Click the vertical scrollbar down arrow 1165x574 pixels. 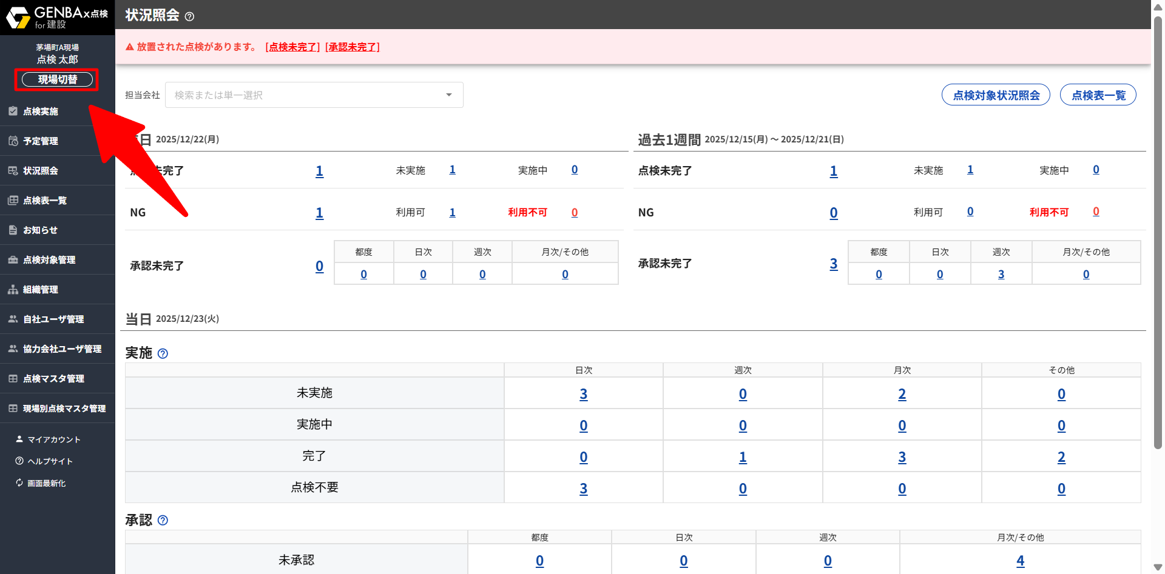pos(1158,567)
